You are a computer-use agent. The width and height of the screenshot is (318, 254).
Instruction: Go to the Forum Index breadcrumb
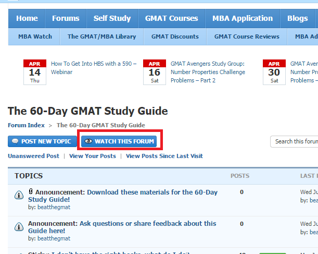[26, 125]
